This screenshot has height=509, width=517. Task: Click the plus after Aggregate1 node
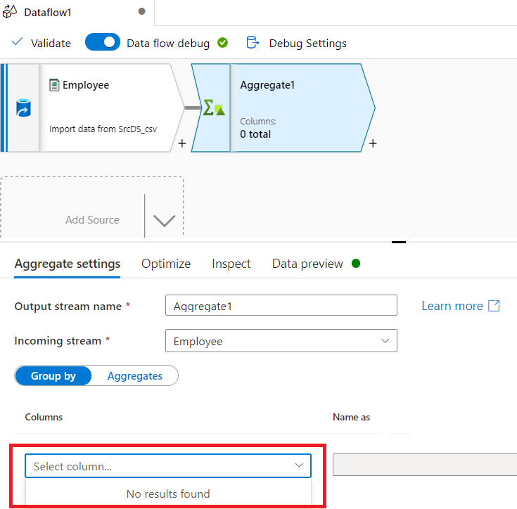point(373,143)
